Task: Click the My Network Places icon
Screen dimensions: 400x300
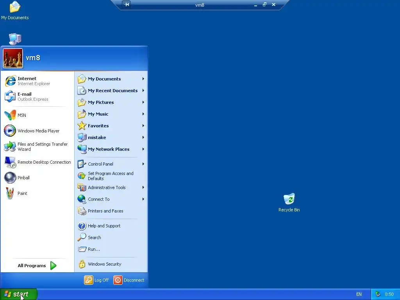Action: coord(82,149)
